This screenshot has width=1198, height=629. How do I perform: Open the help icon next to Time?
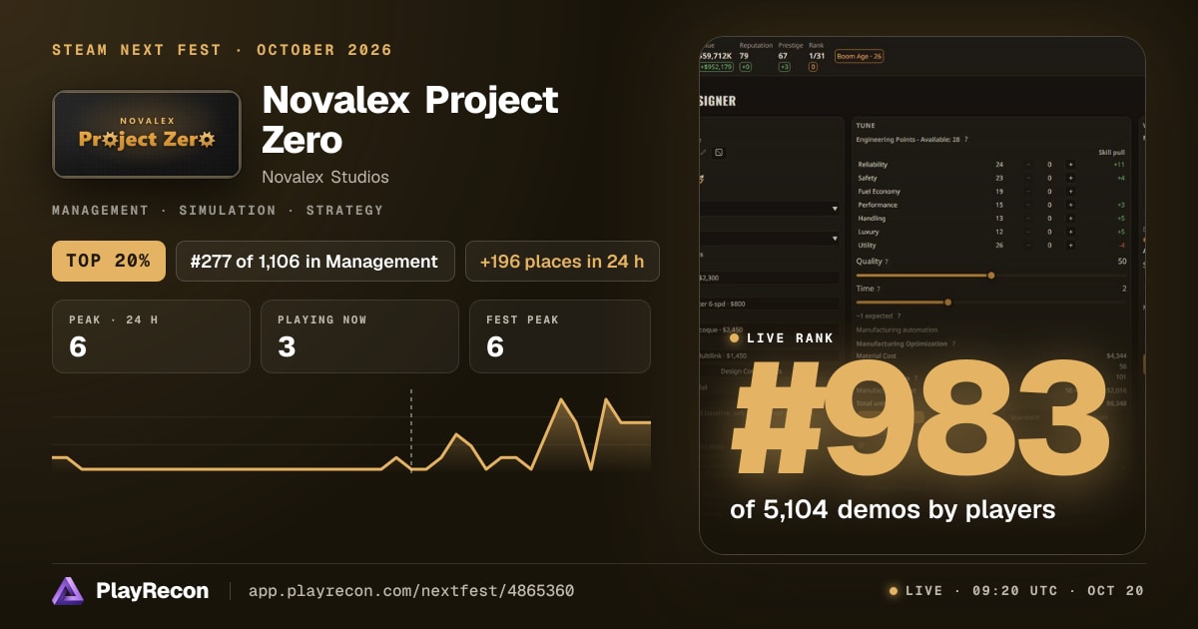pyautogui.click(x=878, y=289)
